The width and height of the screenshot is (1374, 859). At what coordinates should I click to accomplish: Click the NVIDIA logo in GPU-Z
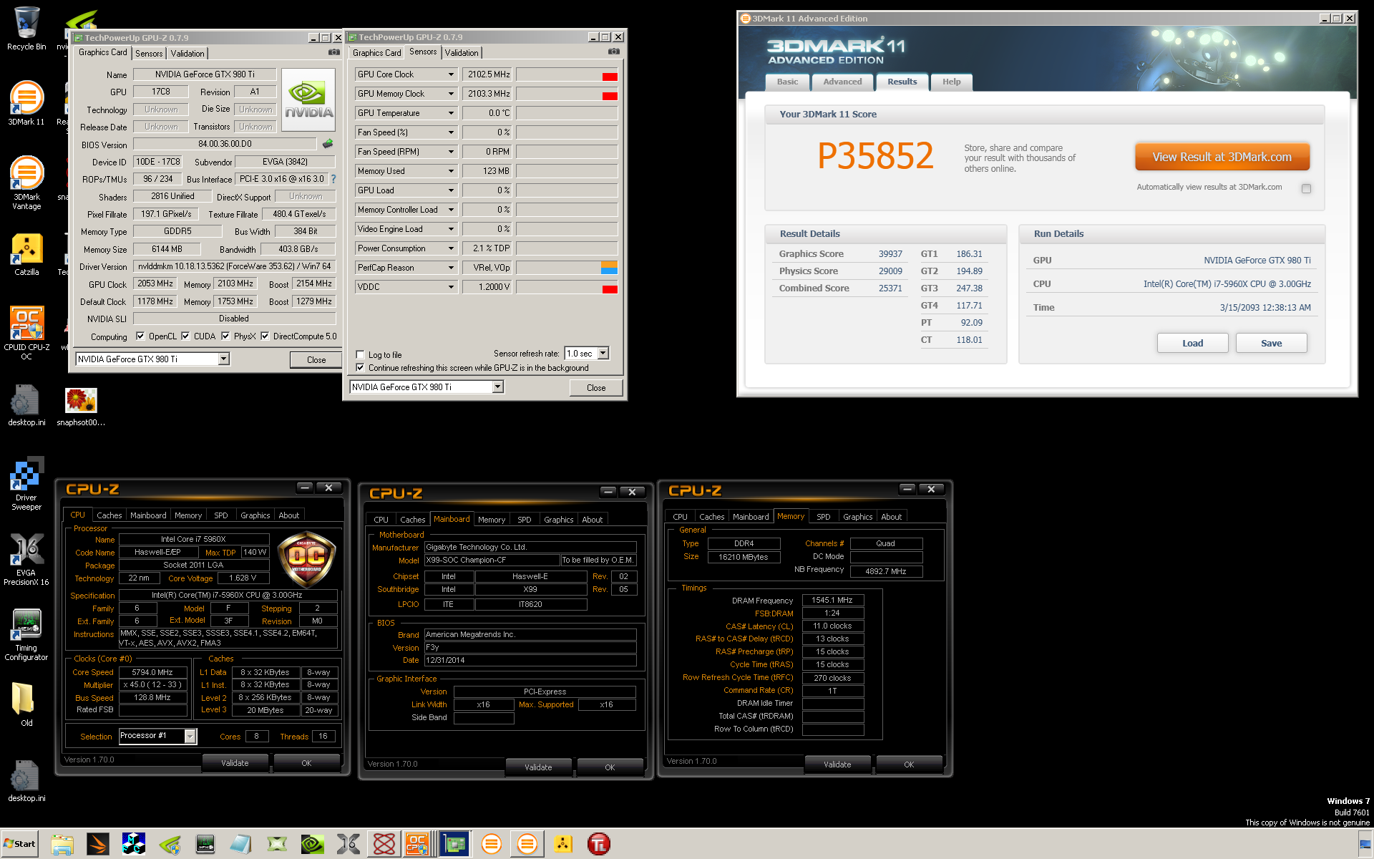(308, 100)
